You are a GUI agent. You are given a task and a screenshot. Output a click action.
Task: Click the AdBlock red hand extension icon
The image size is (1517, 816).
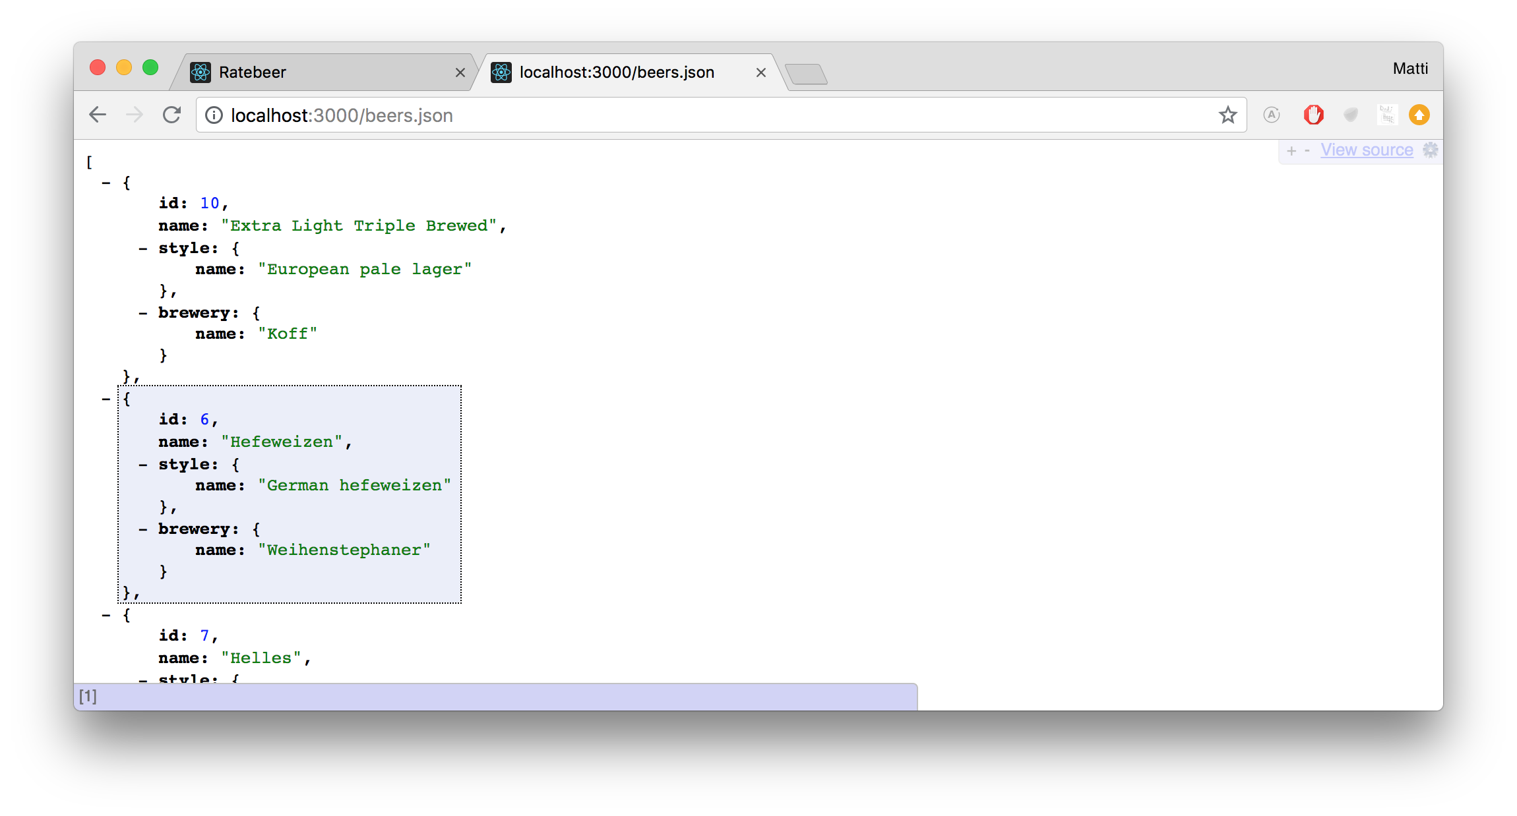coord(1313,115)
